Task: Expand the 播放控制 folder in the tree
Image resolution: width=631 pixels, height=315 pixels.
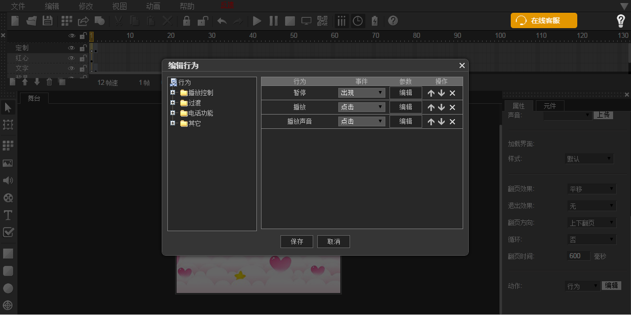Action: (x=173, y=93)
